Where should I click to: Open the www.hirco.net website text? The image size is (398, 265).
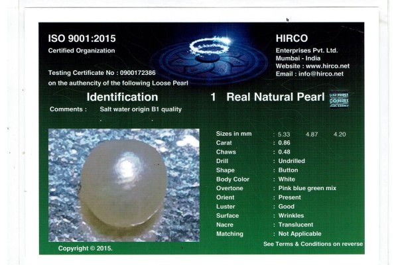(x=328, y=66)
